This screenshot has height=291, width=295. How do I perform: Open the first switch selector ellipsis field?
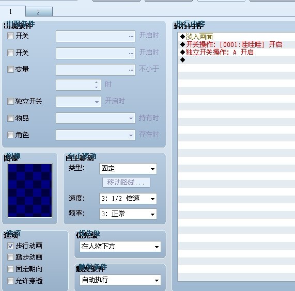click(96, 36)
